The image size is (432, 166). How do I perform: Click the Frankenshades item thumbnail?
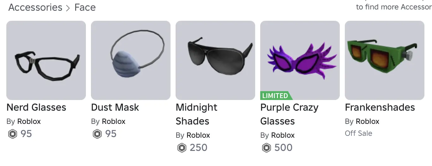pyautogui.click(x=385, y=60)
